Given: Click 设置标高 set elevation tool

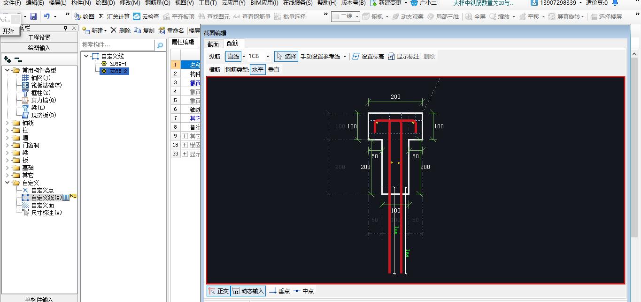Looking at the screenshot, I should click(368, 56).
